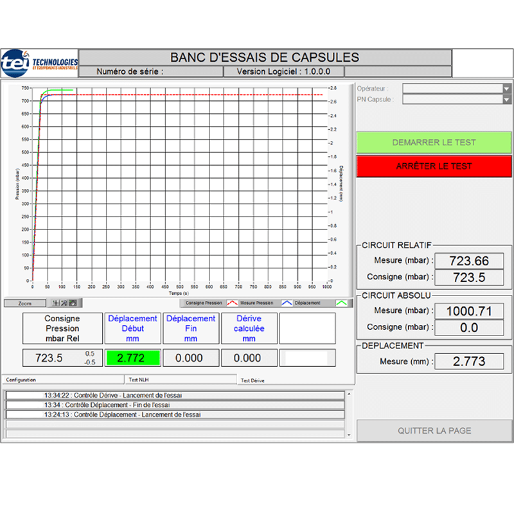Click the Circuit Absolu Consigne value field
514x514 pixels.
[x=469, y=328]
